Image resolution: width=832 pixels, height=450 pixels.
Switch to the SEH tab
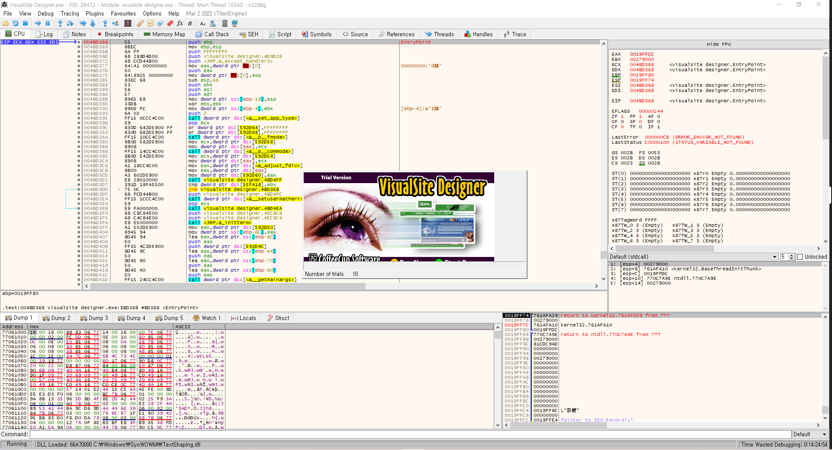click(249, 34)
